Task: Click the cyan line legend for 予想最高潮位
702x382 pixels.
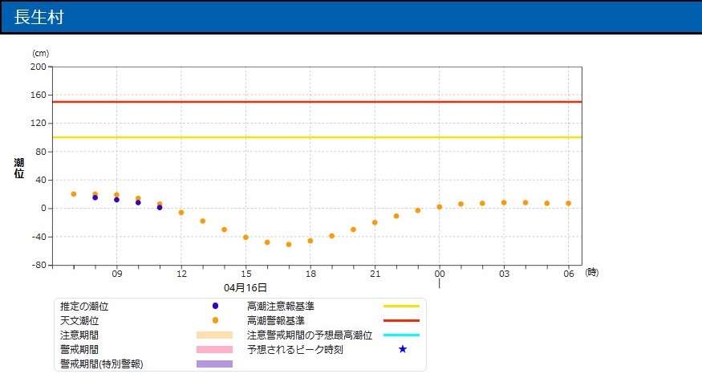Action: (x=401, y=335)
